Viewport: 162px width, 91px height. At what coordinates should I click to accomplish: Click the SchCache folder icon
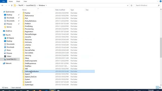24,42
